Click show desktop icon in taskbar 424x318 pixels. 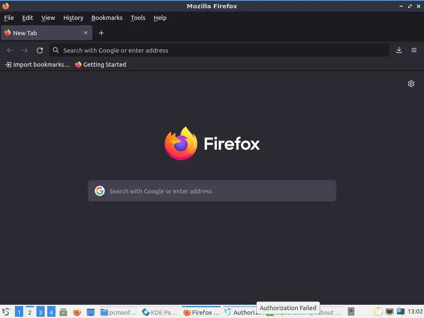(91, 312)
